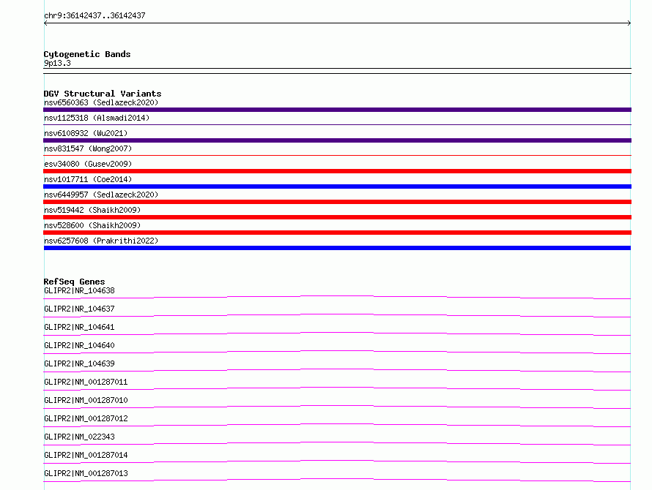Click the blue bar under nsv6257608
This screenshot has width=652, height=490.
tap(337, 248)
